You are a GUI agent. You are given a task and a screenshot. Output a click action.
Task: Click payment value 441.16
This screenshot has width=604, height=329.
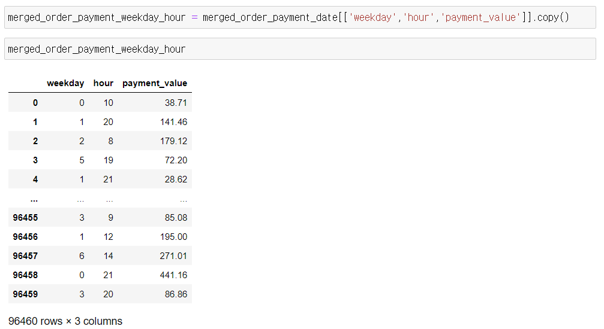pos(174,275)
